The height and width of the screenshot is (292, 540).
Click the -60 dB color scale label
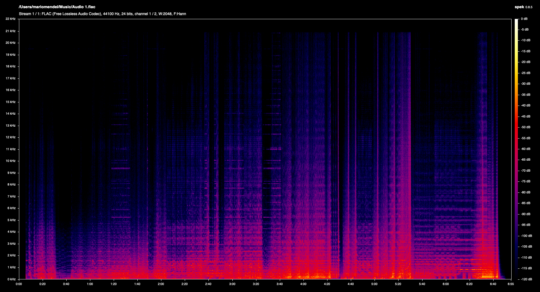point(526,149)
